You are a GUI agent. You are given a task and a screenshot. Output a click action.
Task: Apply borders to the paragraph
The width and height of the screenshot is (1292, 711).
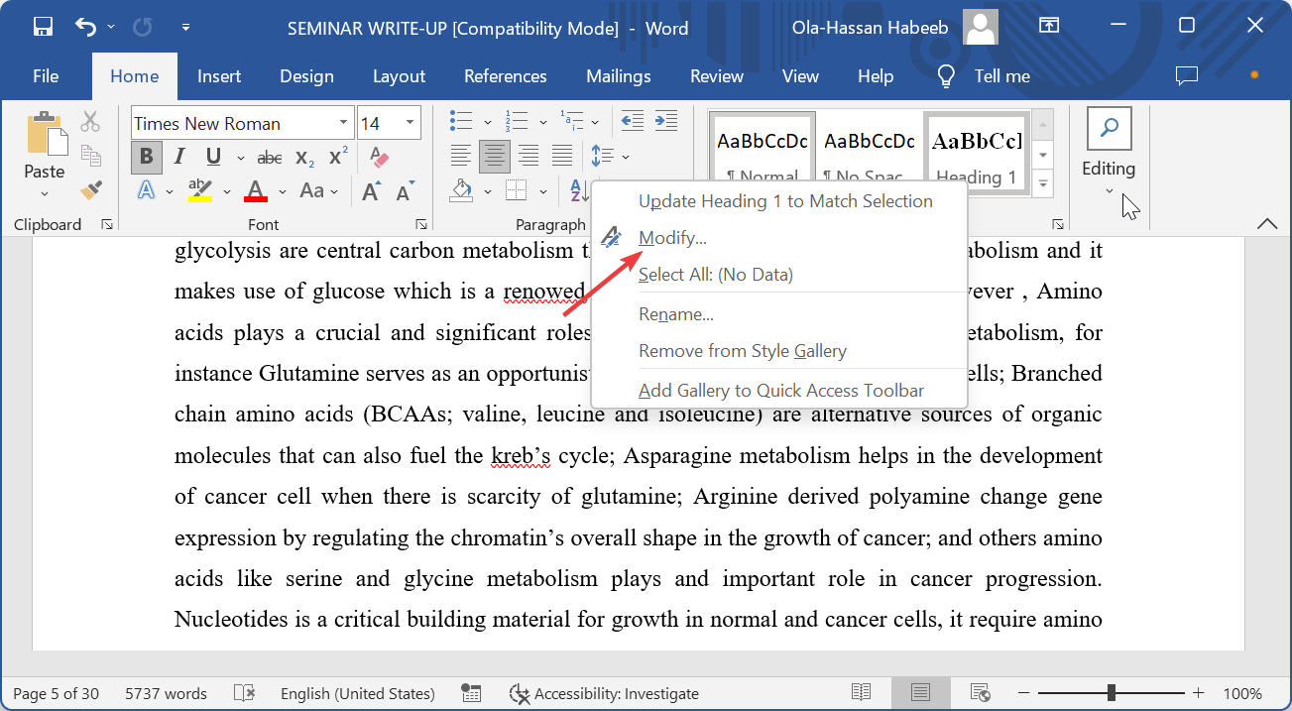tap(516, 189)
